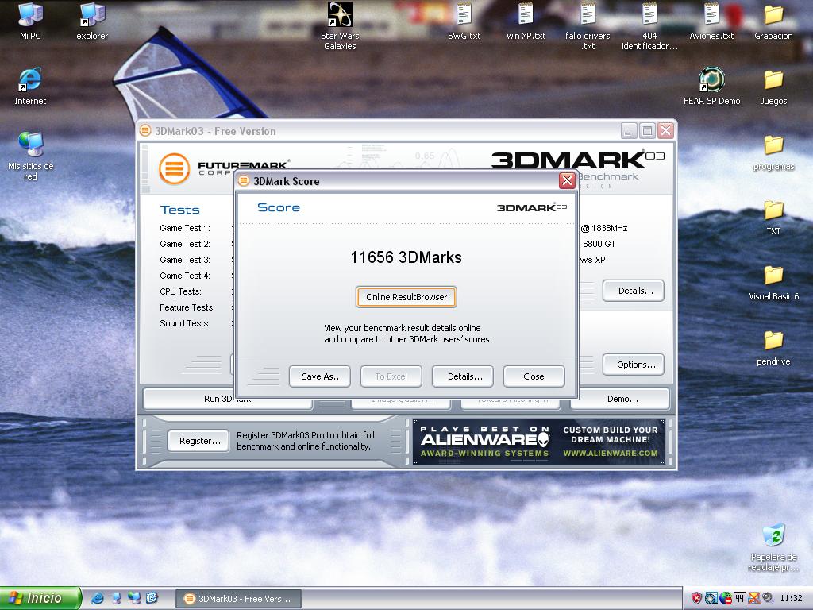This screenshot has width=813, height=610.
Task: Open the fallo drivers.txt file icon
Action: coord(588,14)
